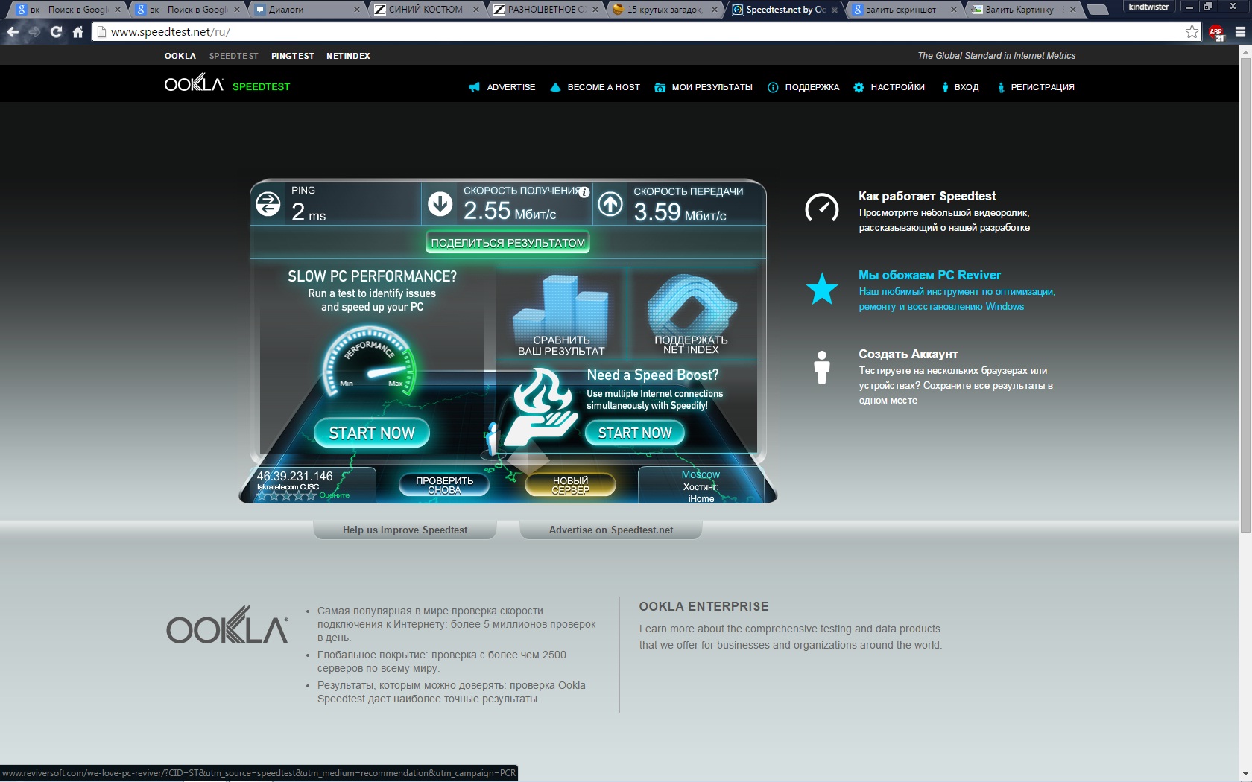Open the Создать Аккаунт heading link
Image resolution: width=1252 pixels, height=782 pixels.
[x=908, y=354]
